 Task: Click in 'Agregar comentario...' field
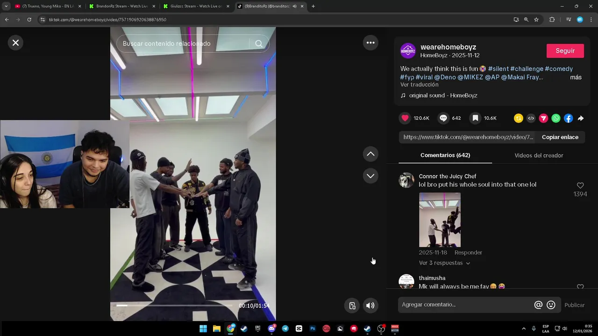(467, 305)
